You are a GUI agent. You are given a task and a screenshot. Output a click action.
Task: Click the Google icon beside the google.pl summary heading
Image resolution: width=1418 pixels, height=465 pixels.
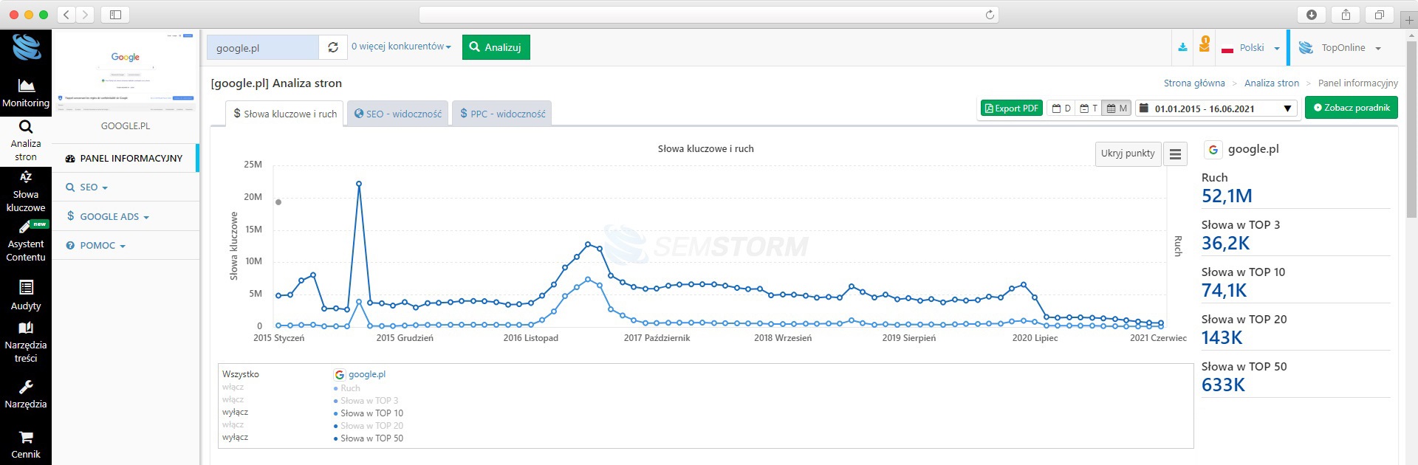pyautogui.click(x=1213, y=150)
